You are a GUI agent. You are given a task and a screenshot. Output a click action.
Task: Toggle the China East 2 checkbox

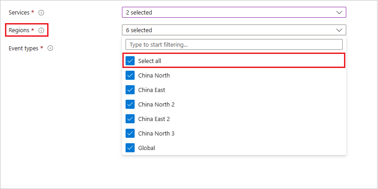131,119
